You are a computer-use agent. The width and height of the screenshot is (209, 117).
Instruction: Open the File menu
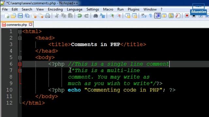pyautogui.click(x=5, y=9)
